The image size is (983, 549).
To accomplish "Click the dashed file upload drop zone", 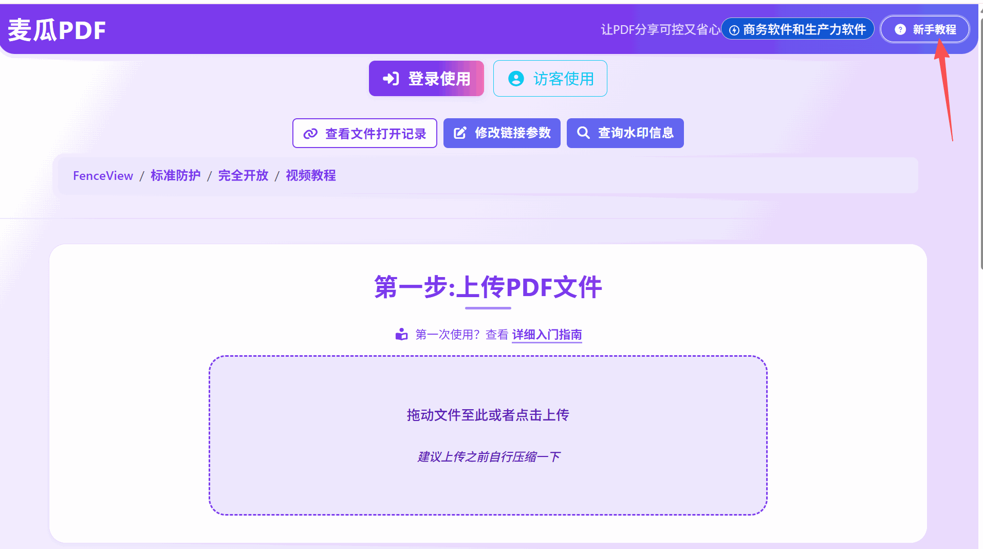I will coord(488,434).
